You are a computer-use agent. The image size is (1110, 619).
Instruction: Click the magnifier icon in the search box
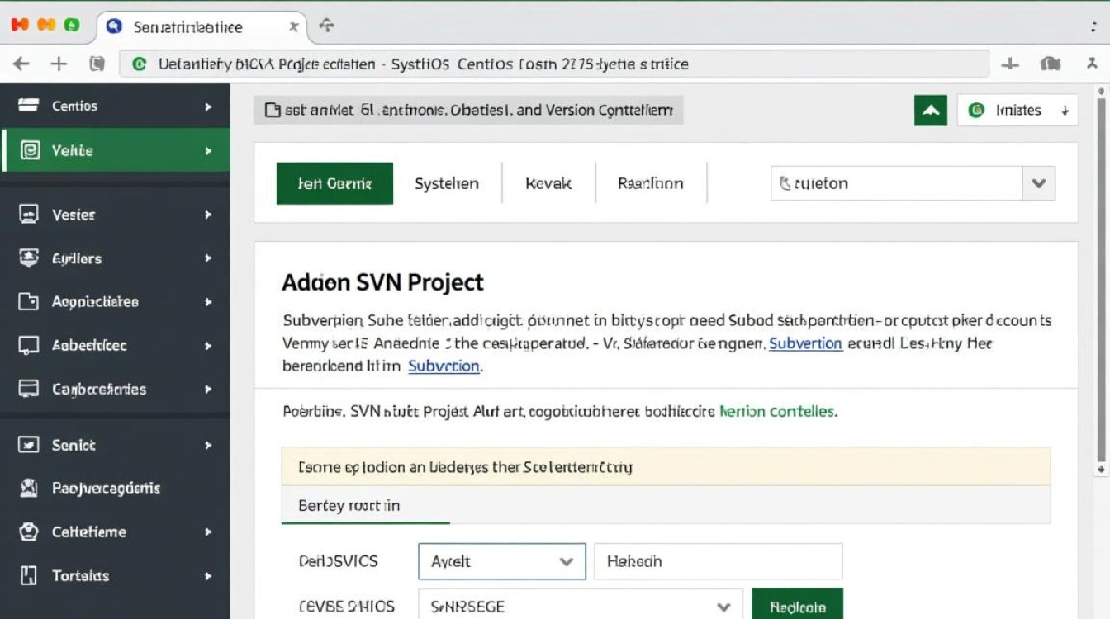785,183
